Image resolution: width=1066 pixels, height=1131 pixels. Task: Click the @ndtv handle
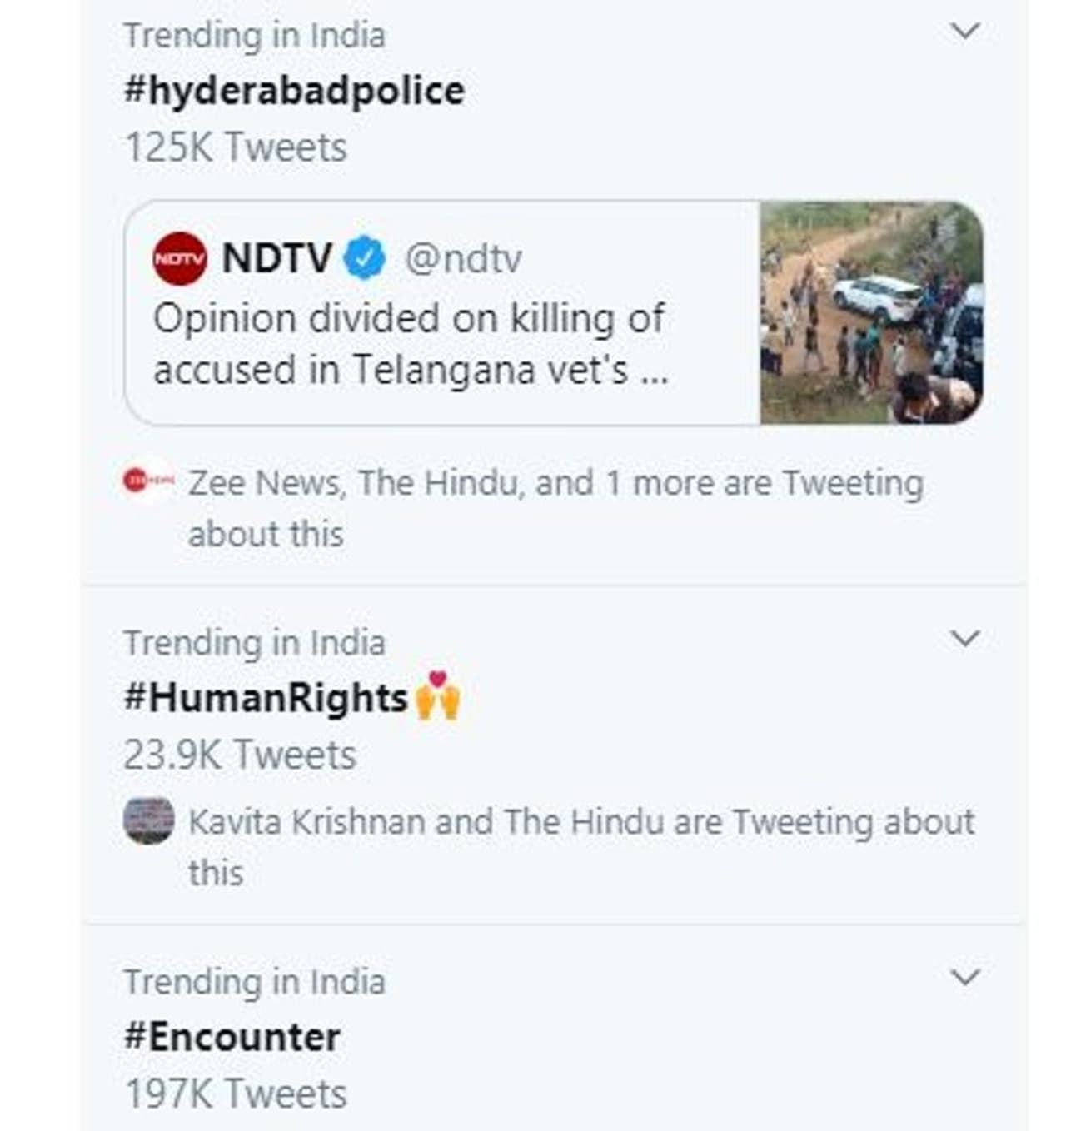pos(463,258)
